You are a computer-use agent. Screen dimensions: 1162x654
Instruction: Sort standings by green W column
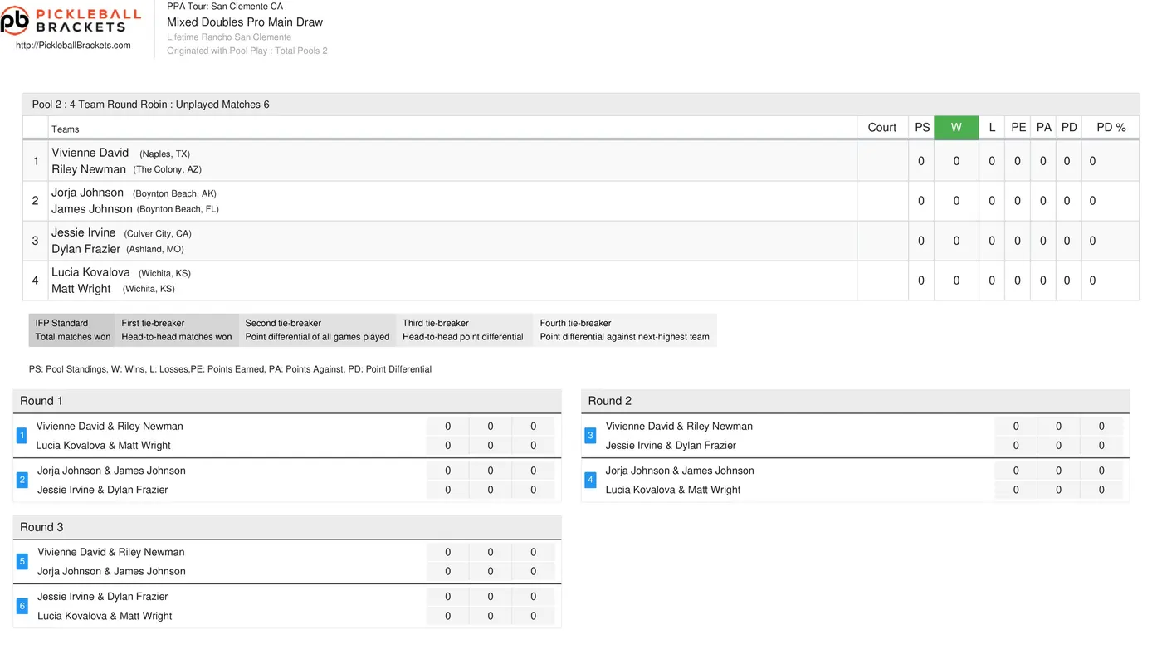tap(956, 127)
